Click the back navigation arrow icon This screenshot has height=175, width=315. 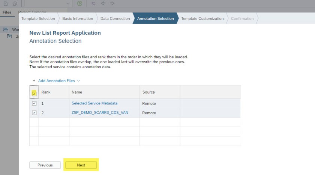(x=103, y=3)
